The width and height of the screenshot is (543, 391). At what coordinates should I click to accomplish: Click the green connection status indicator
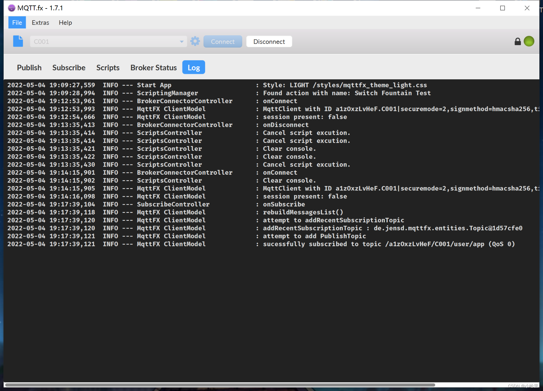529,41
